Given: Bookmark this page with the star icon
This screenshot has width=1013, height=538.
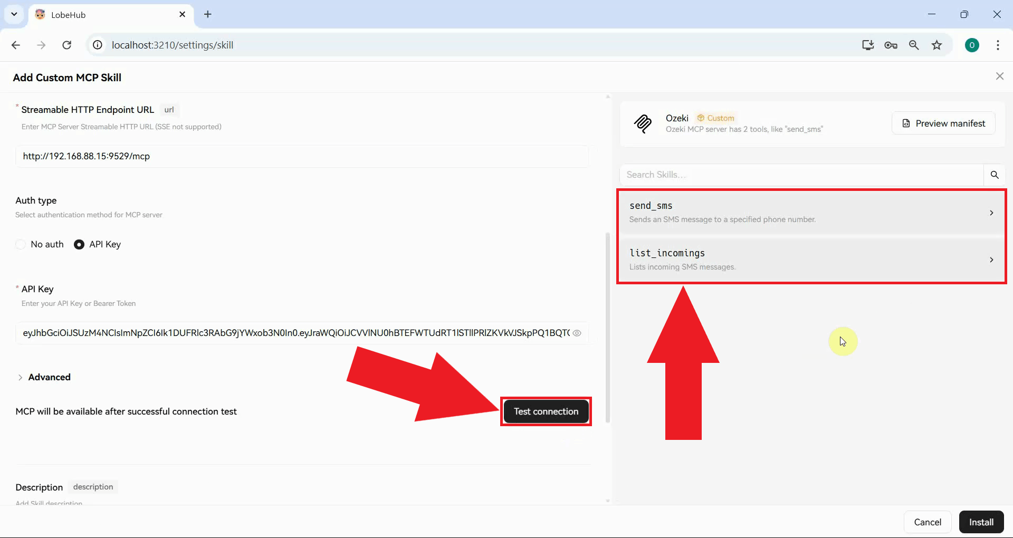Looking at the screenshot, I should point(937,45).
